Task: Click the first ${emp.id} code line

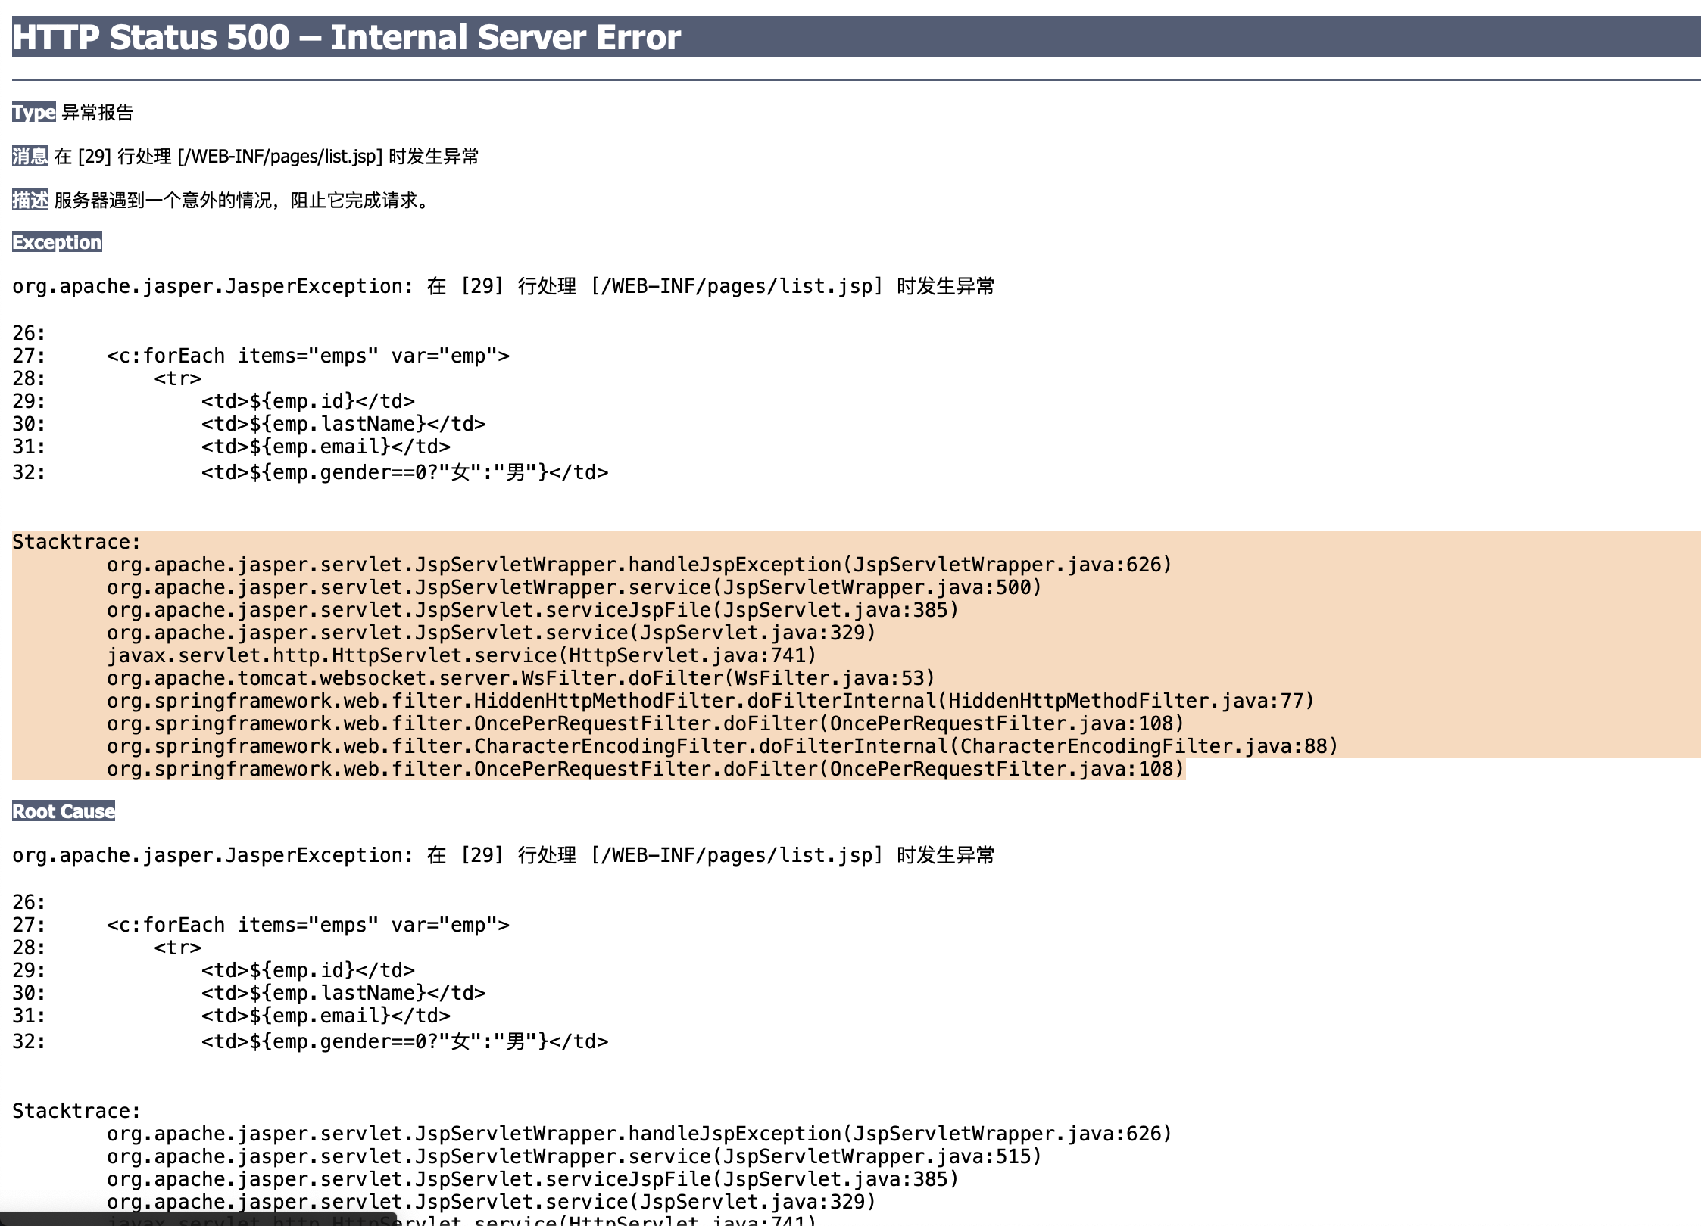Action: [x=307, y=401]
